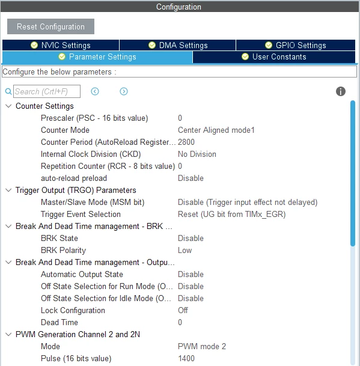The image size is (360, 366).
Task: Open Automatic Output State Disable value
Action: (x=191, y=274)
